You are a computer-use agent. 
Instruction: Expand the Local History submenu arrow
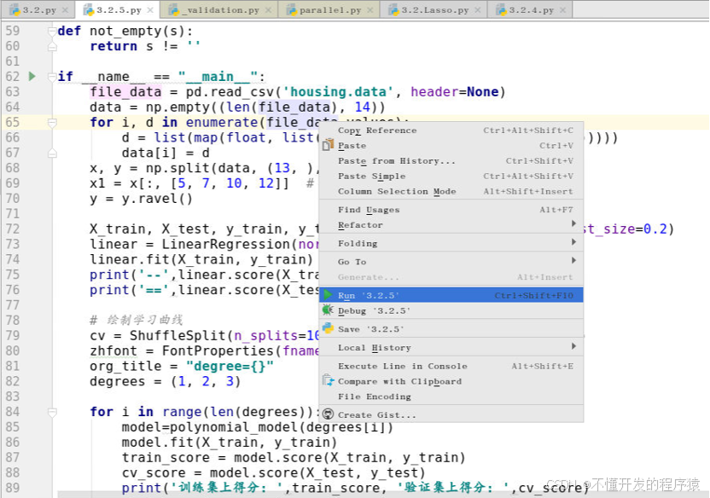tap(573, 346)
